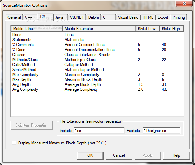Screen dimensions: 195x165
Task: Close the SourceMonitor Options dialog
Action: click(184, 4)
